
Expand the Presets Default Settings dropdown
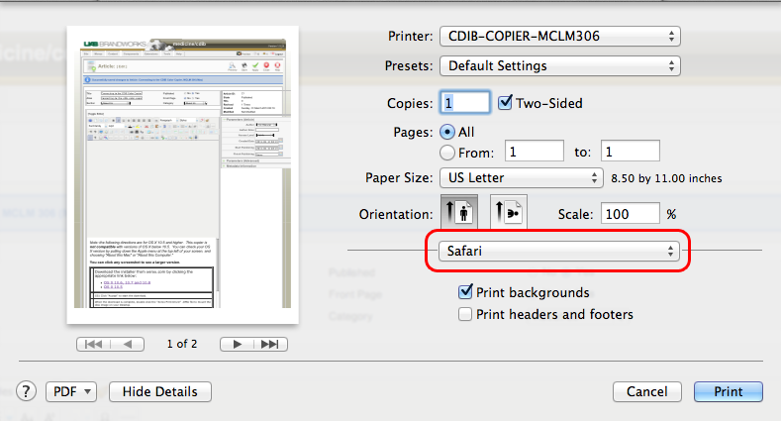(x=559, y=66)
